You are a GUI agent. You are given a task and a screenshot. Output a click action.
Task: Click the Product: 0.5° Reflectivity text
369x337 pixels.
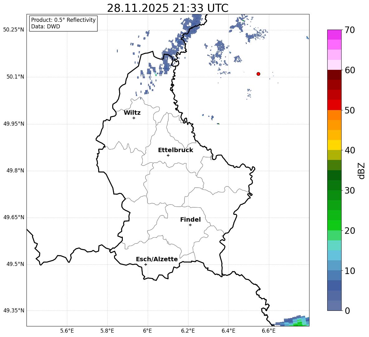[63, 20]
